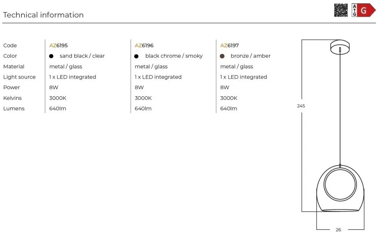Click the 26 width dimension label
380x235 pixels.
pyautogui.click(x=338, y=229)
